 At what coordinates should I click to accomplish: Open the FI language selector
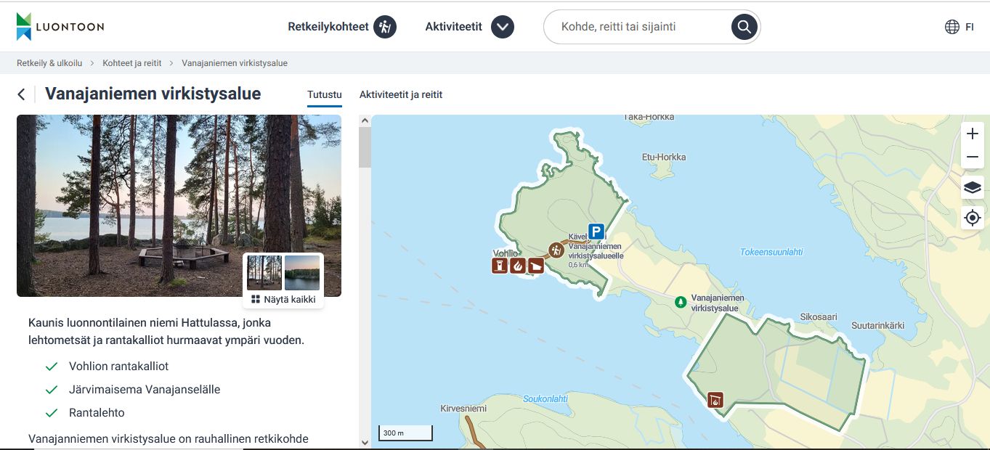click(x=959, y=27)
